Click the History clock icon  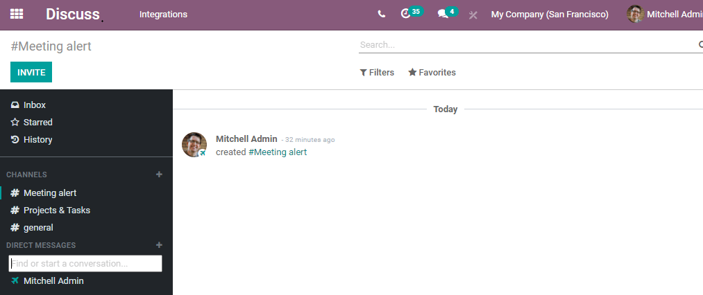(15, 140)
